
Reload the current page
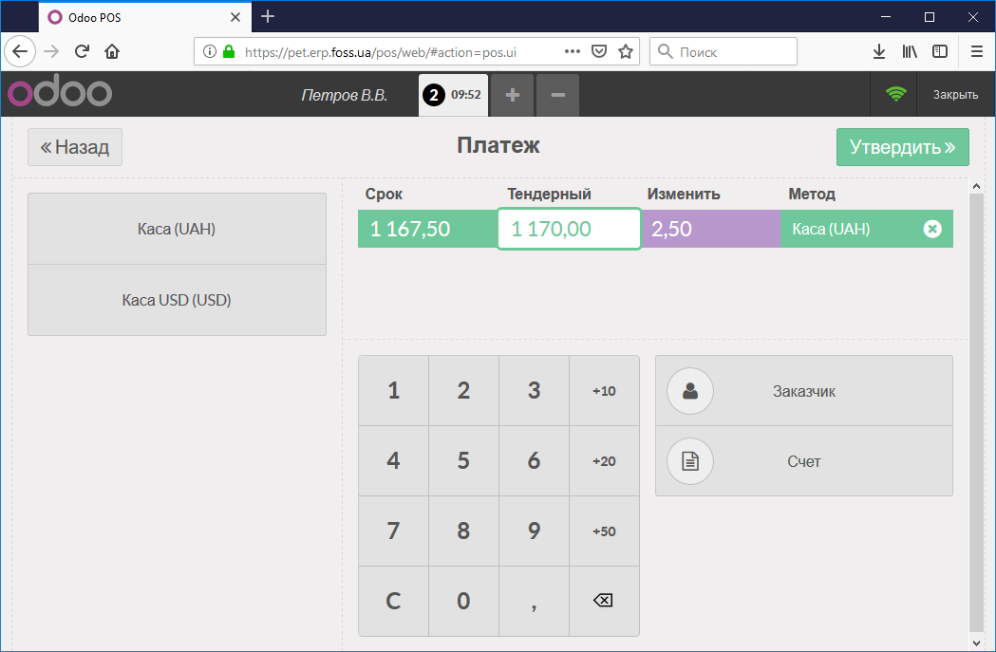[x=82, y=51]
